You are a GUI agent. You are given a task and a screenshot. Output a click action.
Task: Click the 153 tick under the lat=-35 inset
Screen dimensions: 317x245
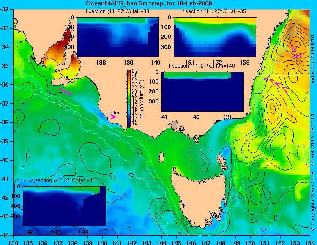245,63
